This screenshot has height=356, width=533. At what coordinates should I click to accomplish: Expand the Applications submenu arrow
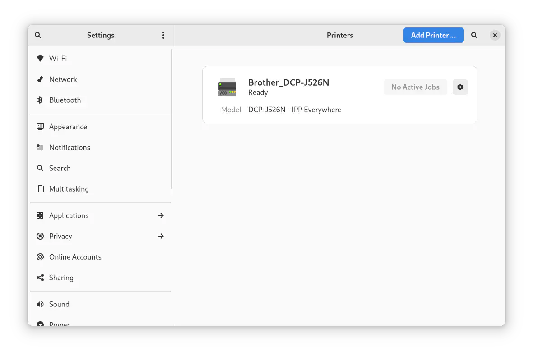161,215
